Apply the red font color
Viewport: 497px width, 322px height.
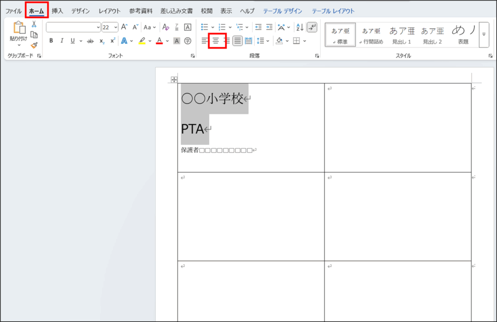[x=159, y=41]
